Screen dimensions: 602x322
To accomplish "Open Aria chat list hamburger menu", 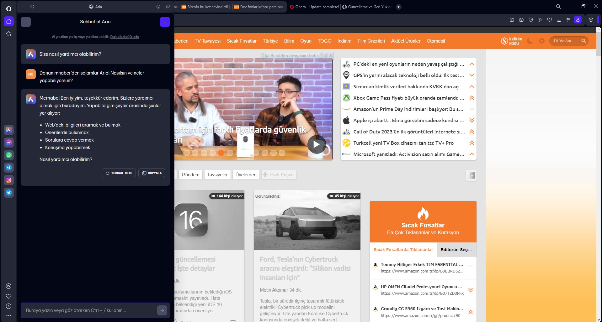I will click(x=26, y=22).
